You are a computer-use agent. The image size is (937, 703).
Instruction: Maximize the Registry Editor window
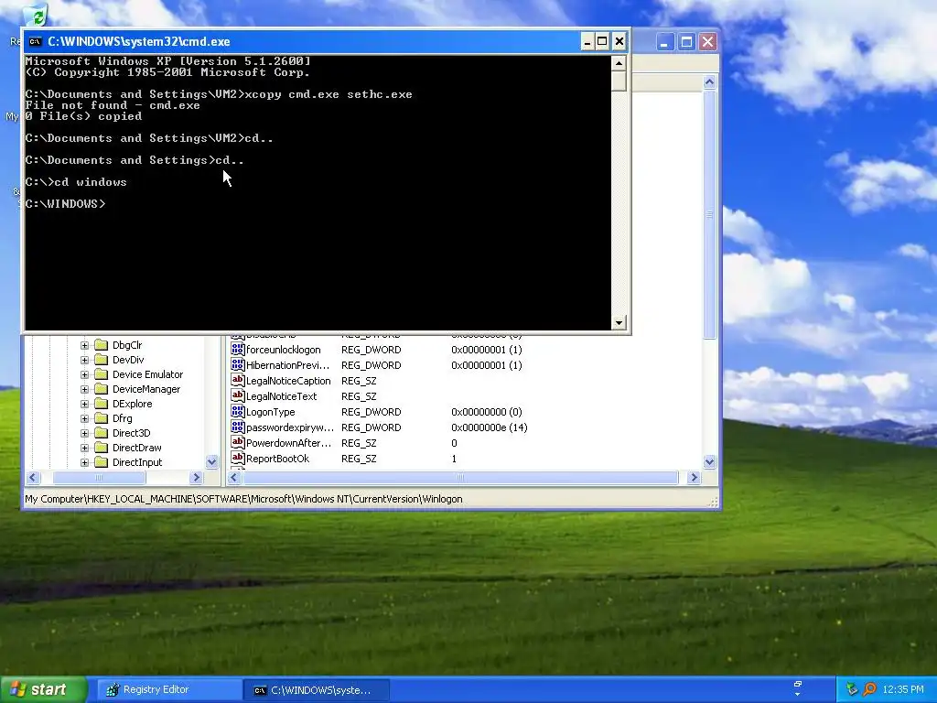point(686,42)
